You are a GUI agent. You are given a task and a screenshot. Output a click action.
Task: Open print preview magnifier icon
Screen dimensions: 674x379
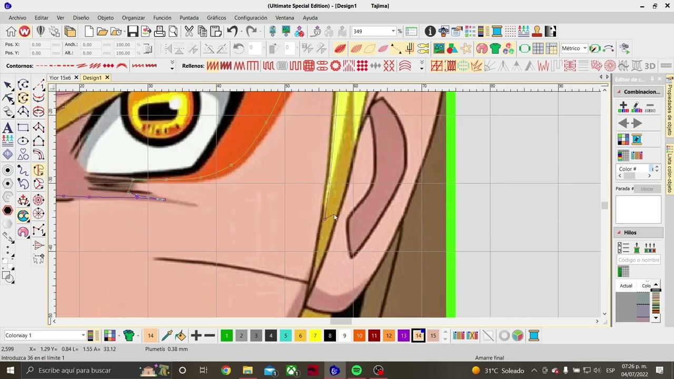pyautogui.click(x=173, y=32)
